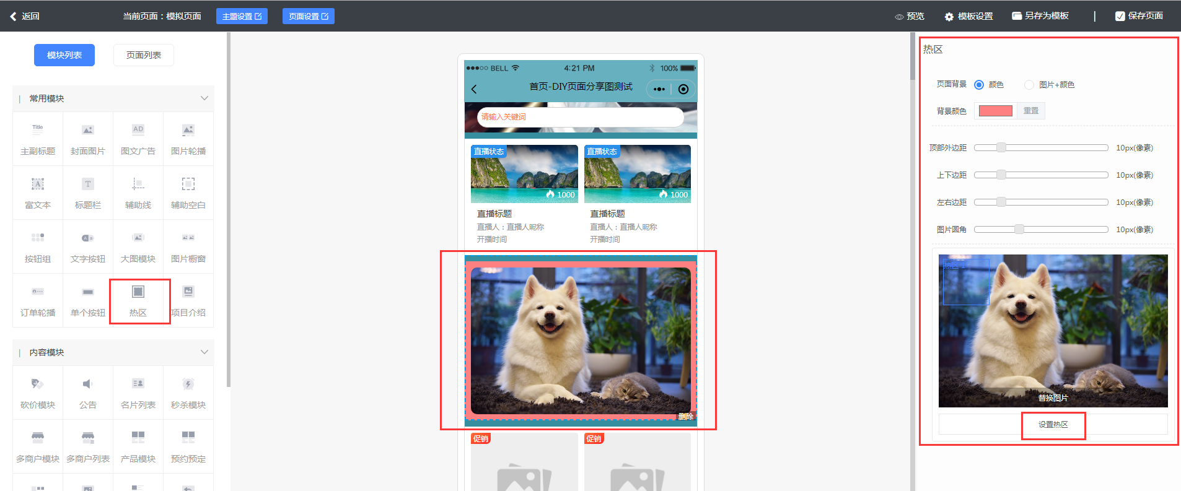Click 替换图片 to replace the image
The width and height of the screenshot is (1181, 491).
point(1053,398)
